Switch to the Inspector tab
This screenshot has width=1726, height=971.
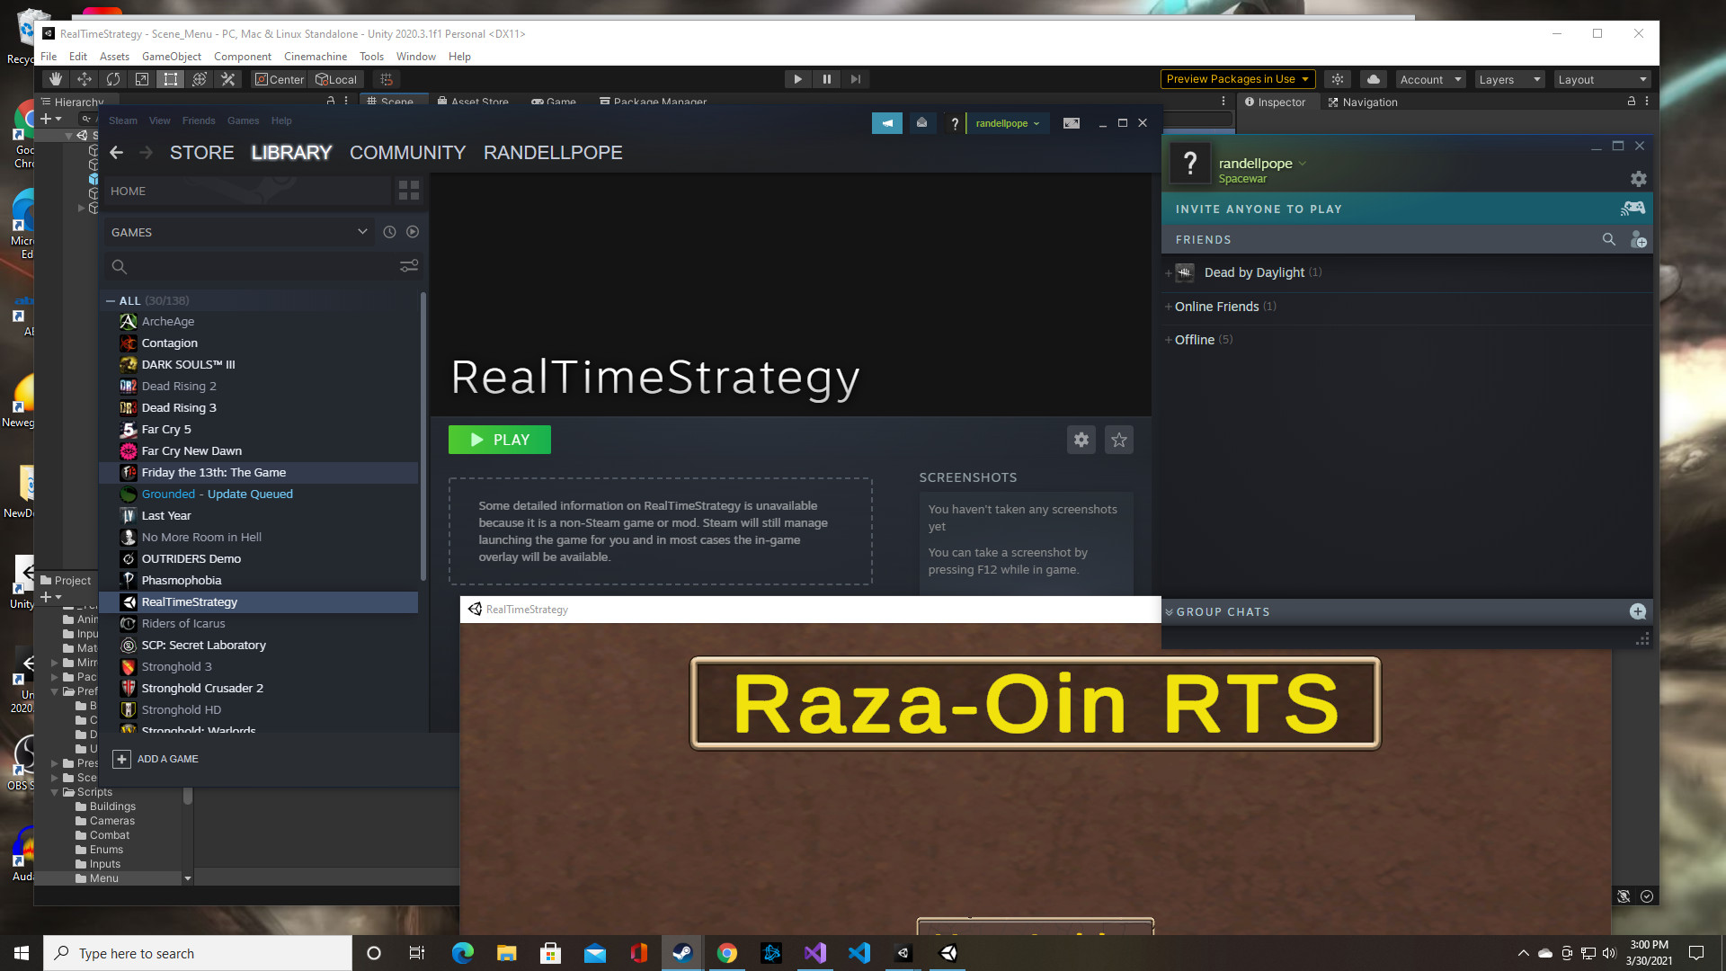[x=1275, y=102]
